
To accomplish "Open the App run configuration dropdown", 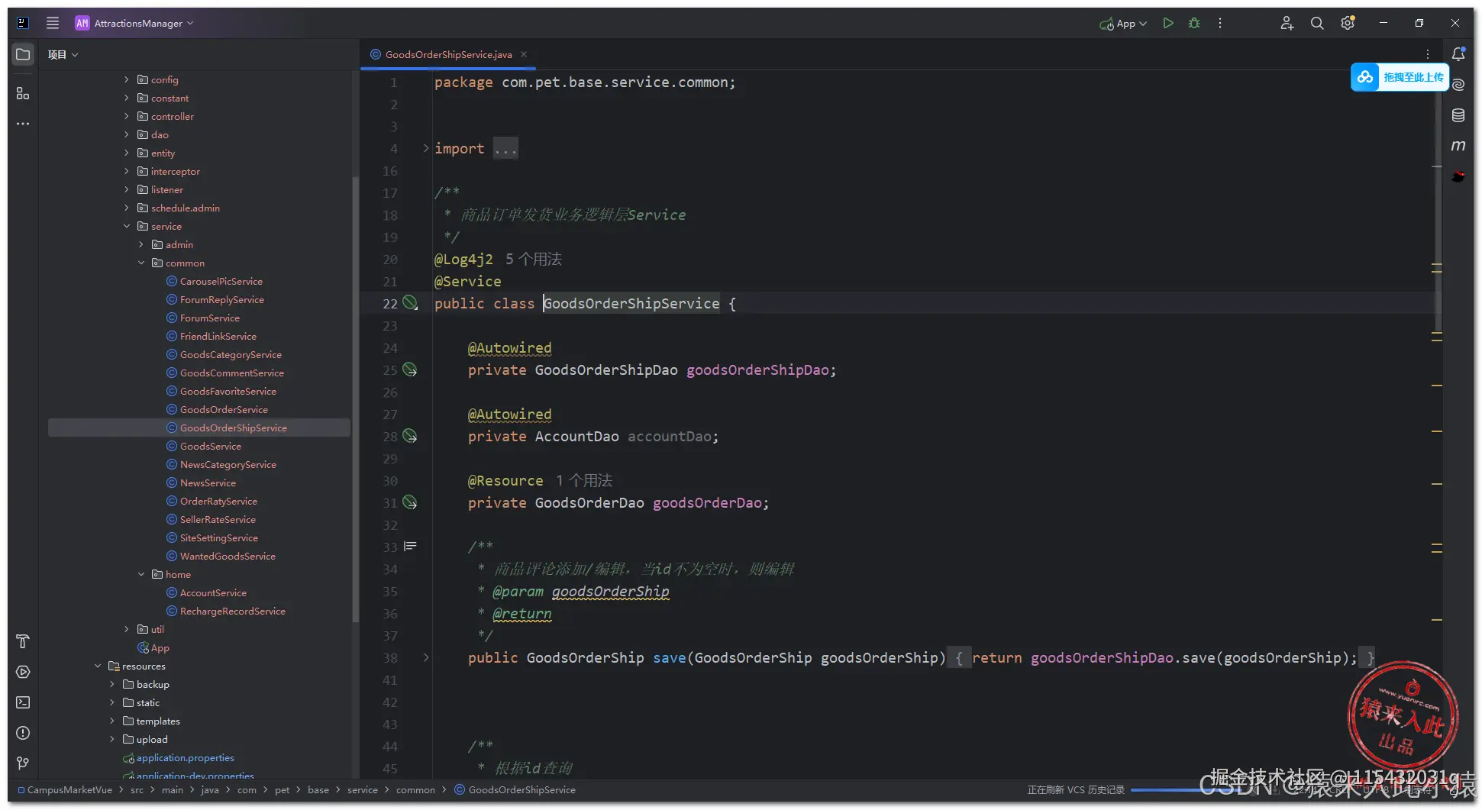I will tap(1123, 23).
